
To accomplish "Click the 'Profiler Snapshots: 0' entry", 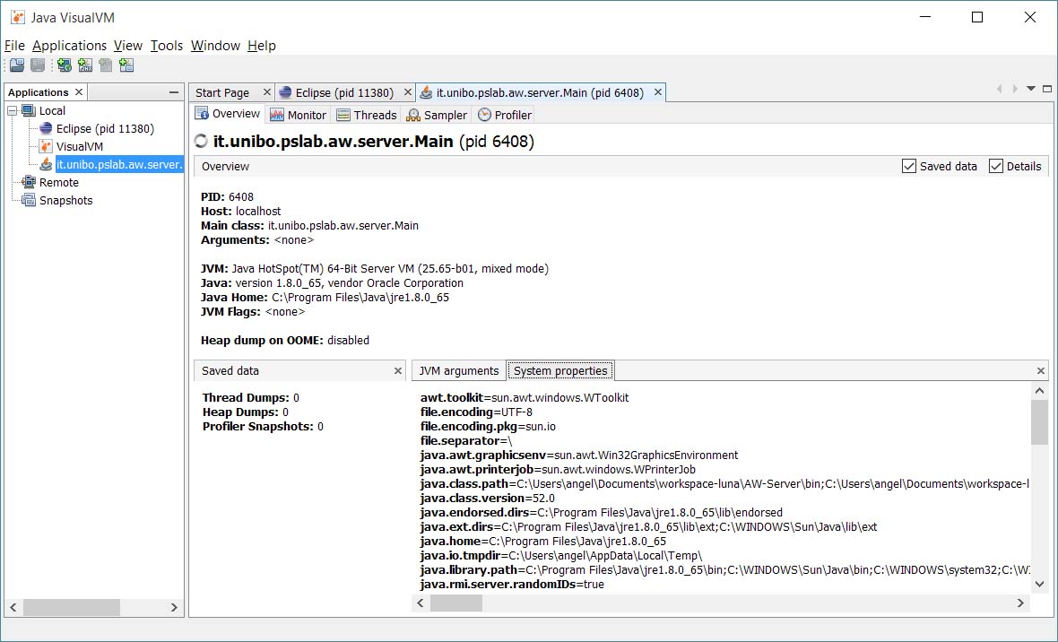I will 263,427.
